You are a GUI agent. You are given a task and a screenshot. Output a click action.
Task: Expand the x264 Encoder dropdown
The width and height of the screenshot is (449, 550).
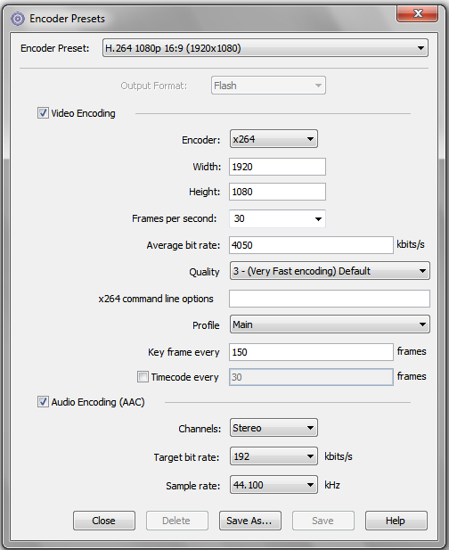pyautogui.click(x=273, y=139)
